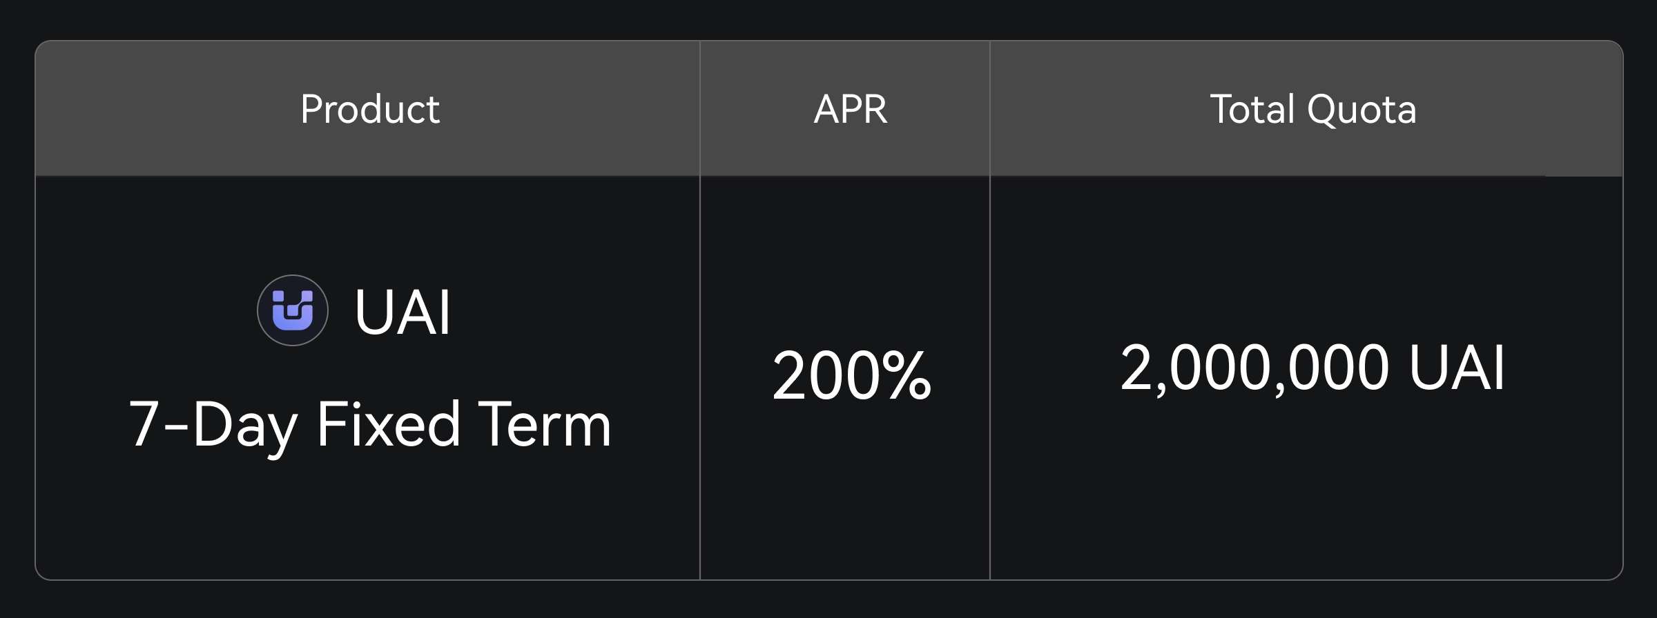Click the UAI token name beside the logo
The image size is (1657, 618).
[403, 312]
